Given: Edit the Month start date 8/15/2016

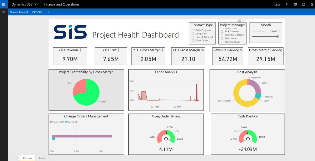Looking at the screenshot, I should click(x=259, y=31).
